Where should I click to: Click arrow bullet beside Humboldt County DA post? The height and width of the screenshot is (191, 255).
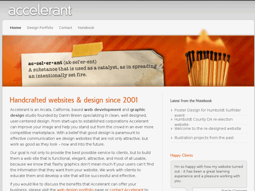(172, 120)
